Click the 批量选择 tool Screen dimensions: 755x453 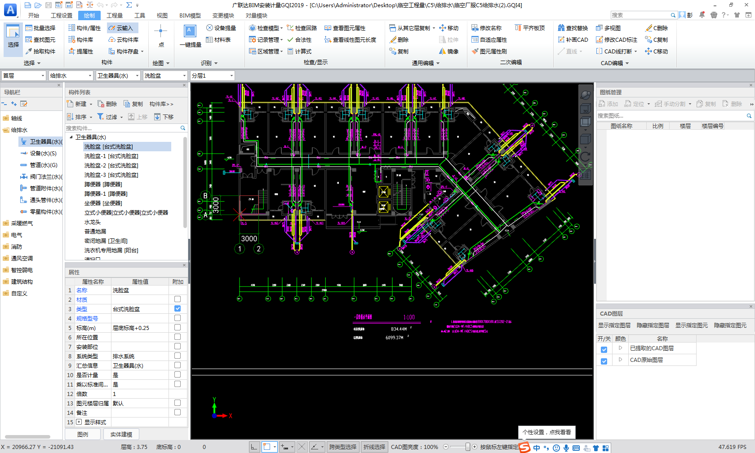tap(40, 28)
